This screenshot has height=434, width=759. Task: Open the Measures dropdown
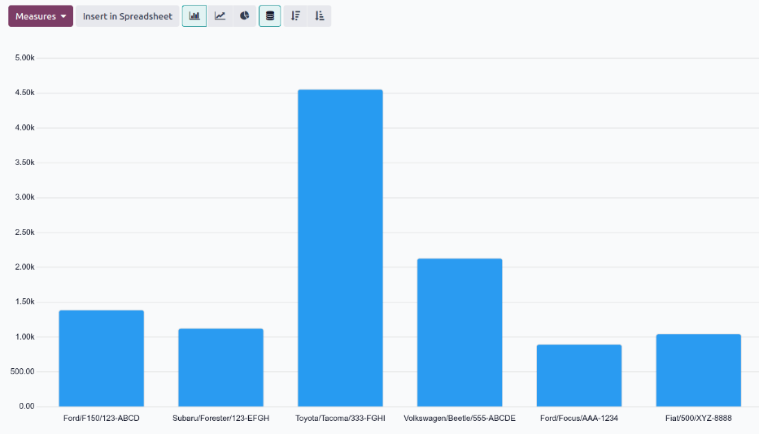(41, 16)
